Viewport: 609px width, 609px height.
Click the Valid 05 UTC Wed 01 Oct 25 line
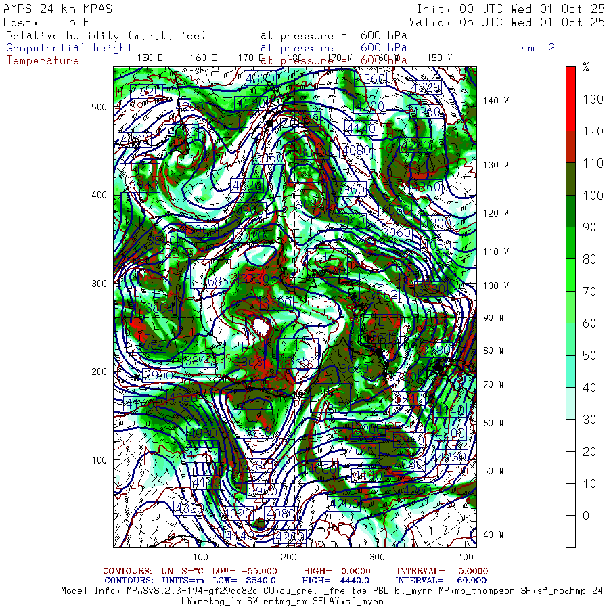point(506,22)
